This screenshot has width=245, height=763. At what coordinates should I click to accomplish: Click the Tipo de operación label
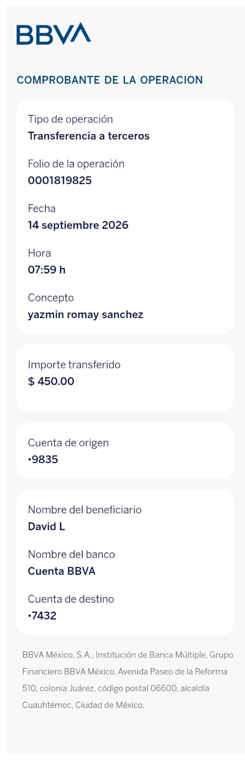click(x=70, y=119)
